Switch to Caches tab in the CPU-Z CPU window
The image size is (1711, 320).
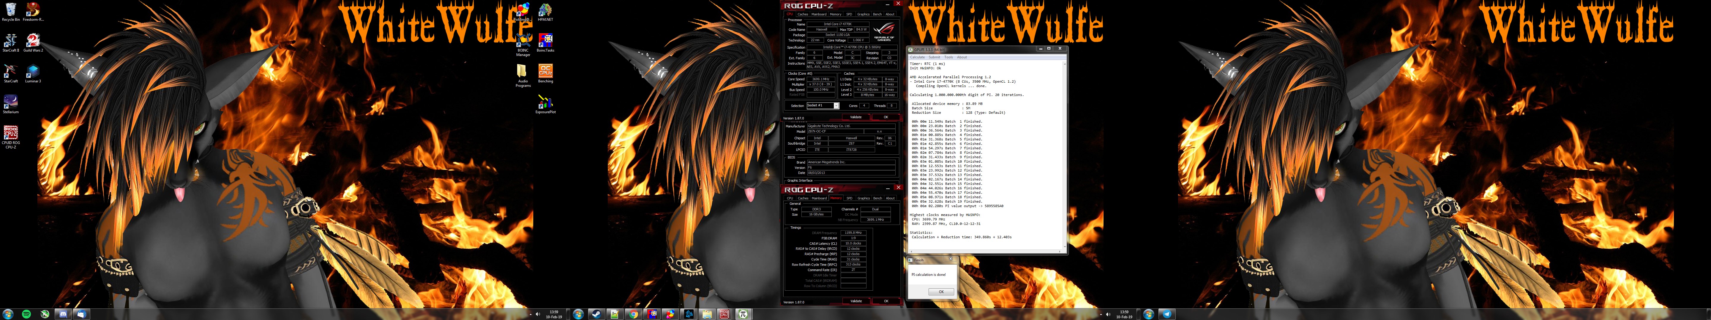803,14
